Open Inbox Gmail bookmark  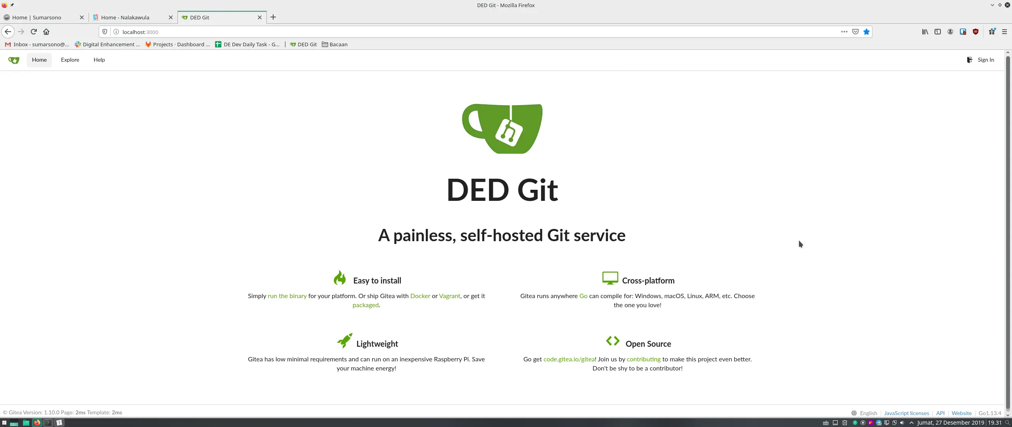click(x=37, y=44)
